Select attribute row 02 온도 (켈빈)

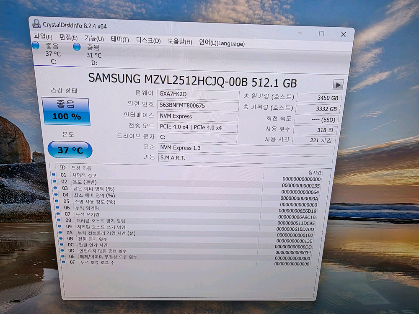click(187, 184)
